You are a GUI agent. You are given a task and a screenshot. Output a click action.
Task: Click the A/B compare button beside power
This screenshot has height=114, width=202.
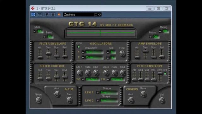[40, 15]
